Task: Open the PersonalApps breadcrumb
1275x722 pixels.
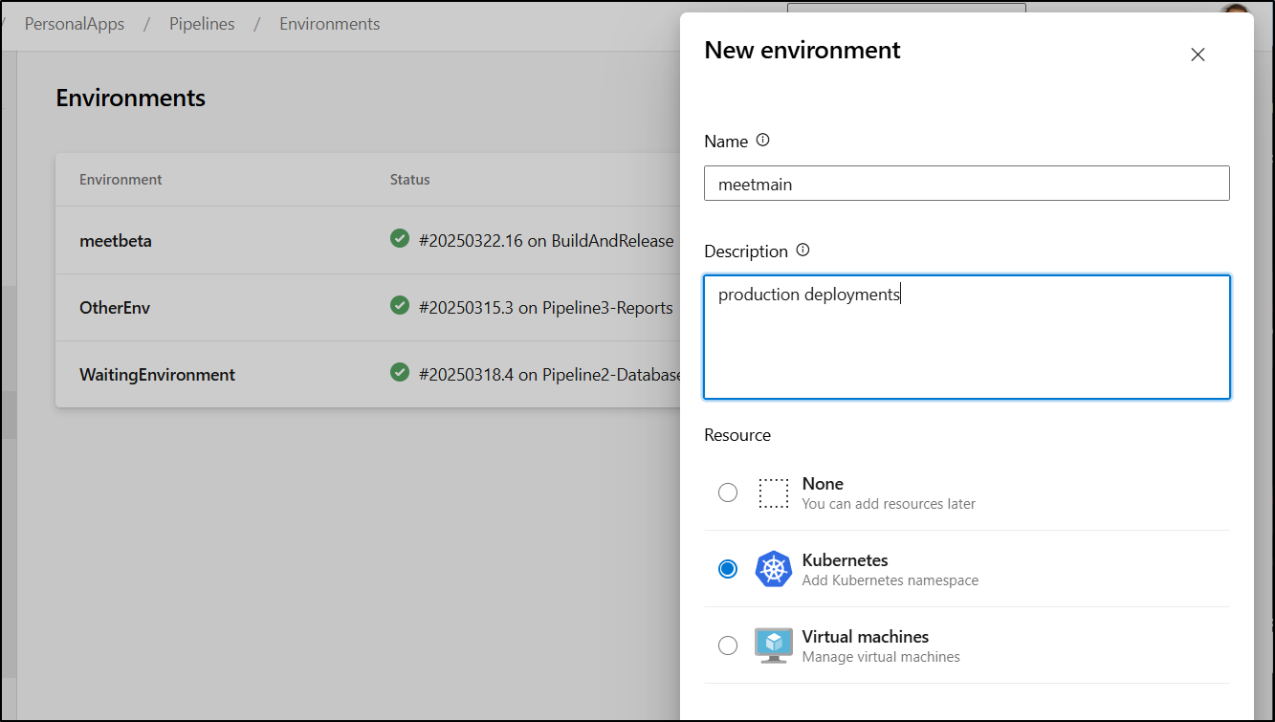Action: [75, 24]
